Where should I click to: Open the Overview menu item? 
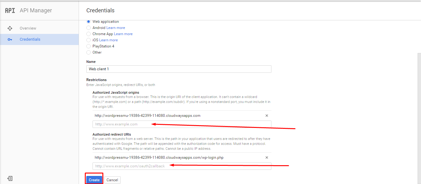click(x=39, y=28)
